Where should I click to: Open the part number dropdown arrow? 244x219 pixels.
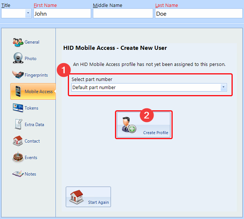[223, 87]
